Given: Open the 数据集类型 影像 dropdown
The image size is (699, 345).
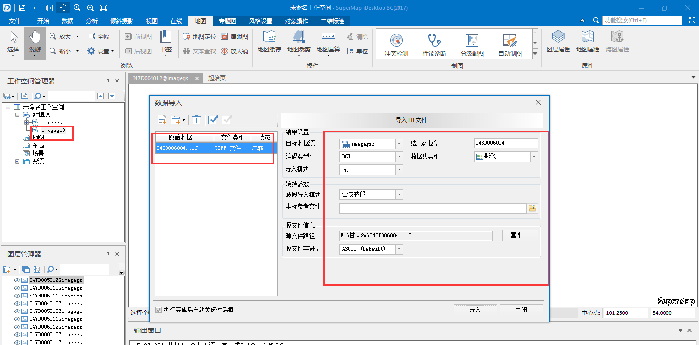Looking at the screenshot, I should (x=534, y=157).
